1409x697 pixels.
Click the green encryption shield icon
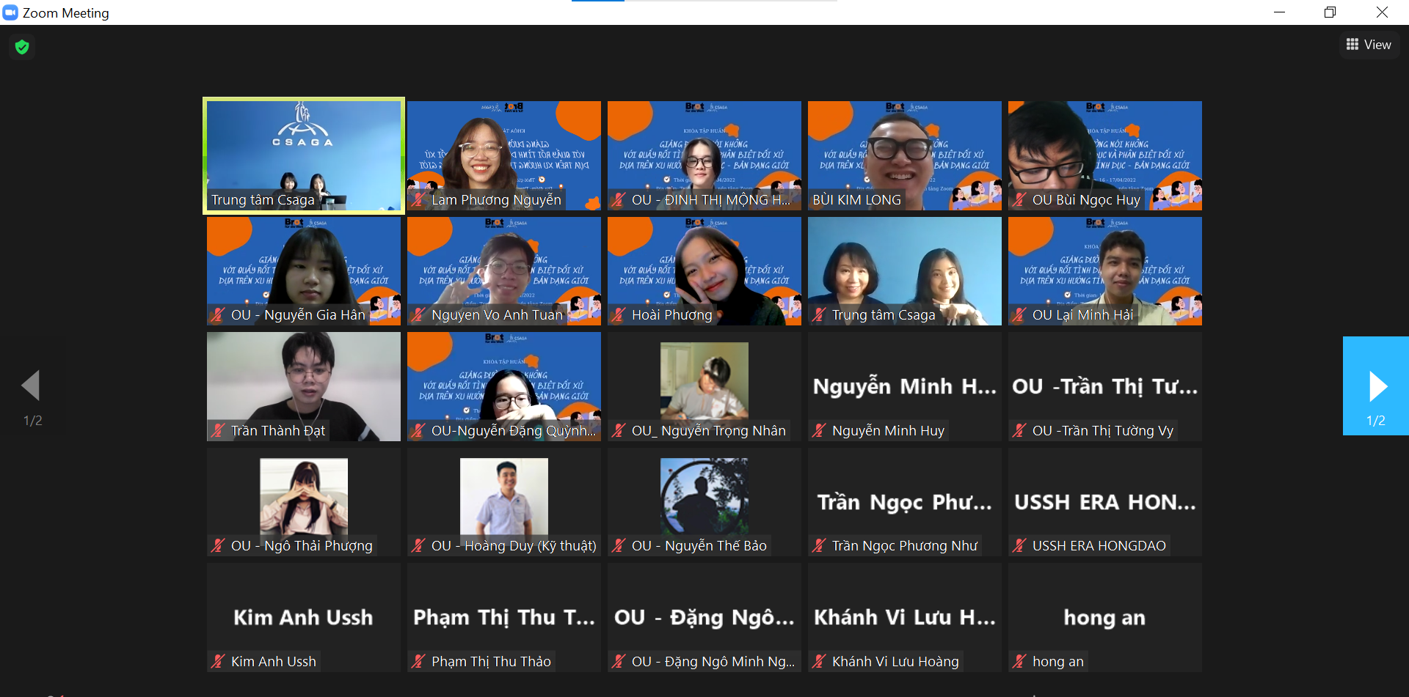coord(22,47)
